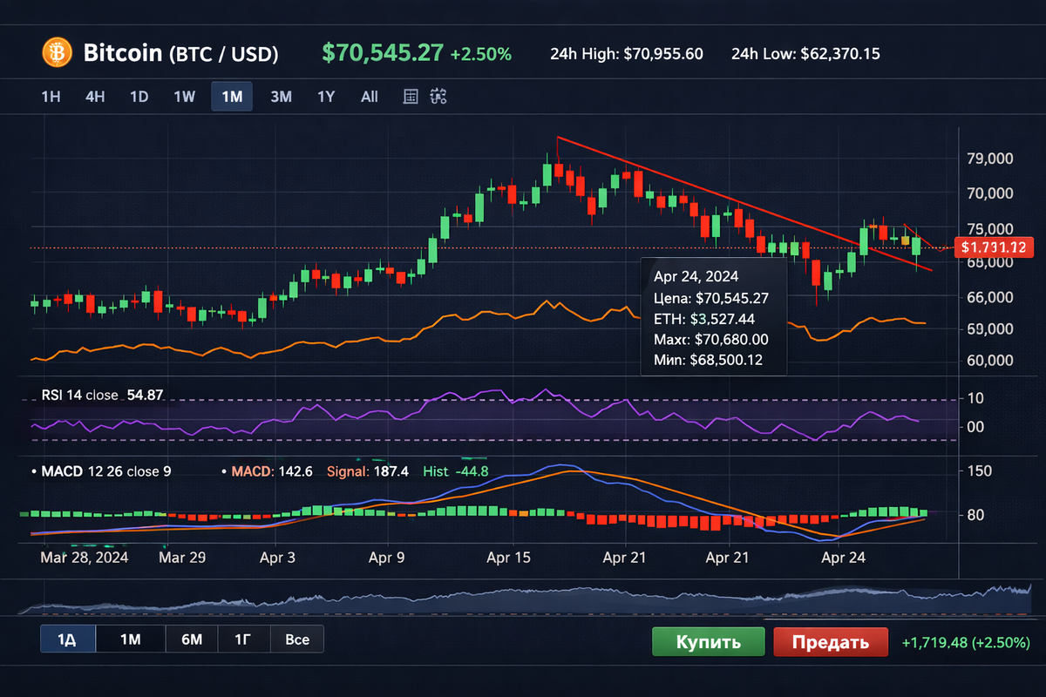Select the 1Г range button
Screen dimensions: 1046x697
click(244, 639)
